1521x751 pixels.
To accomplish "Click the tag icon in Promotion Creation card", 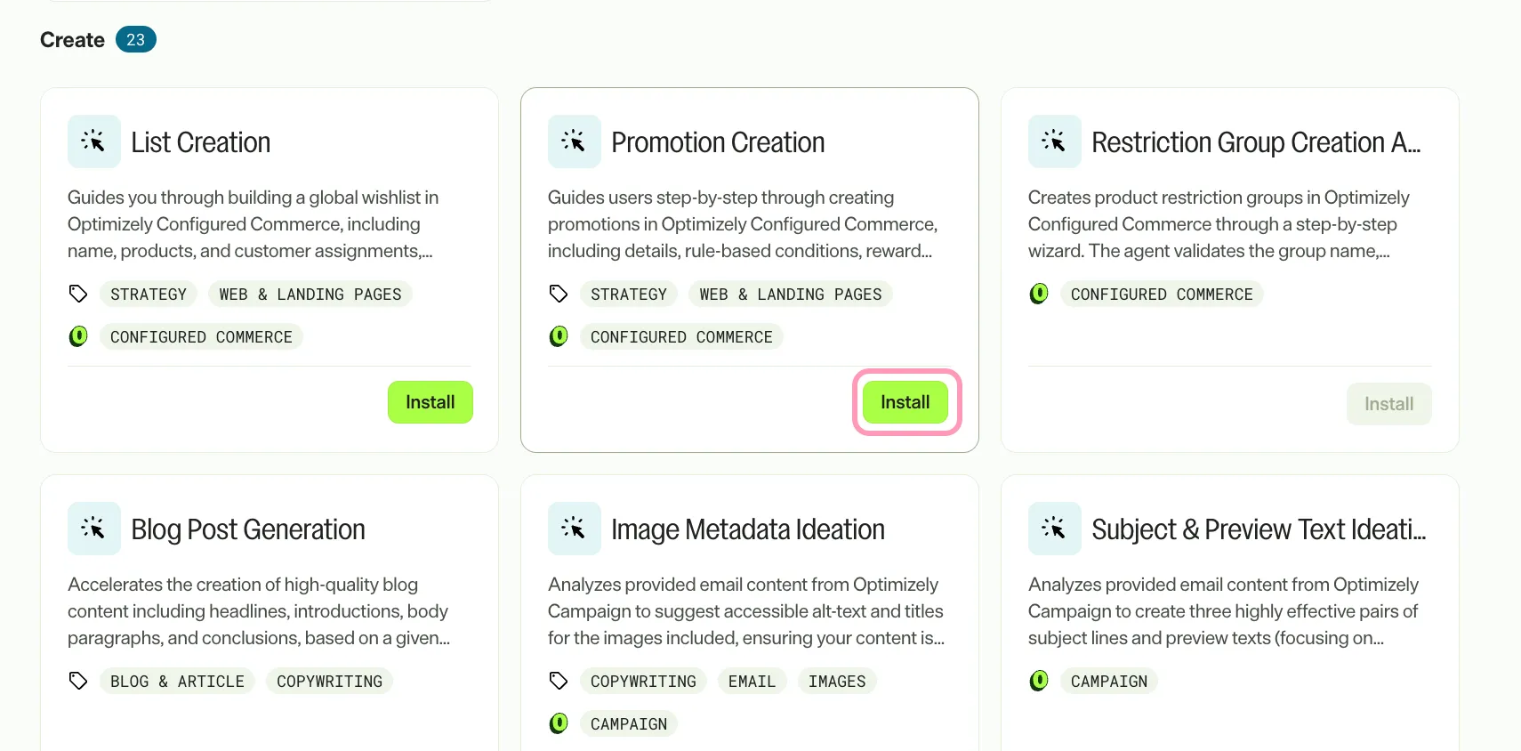I will (559, 294).
